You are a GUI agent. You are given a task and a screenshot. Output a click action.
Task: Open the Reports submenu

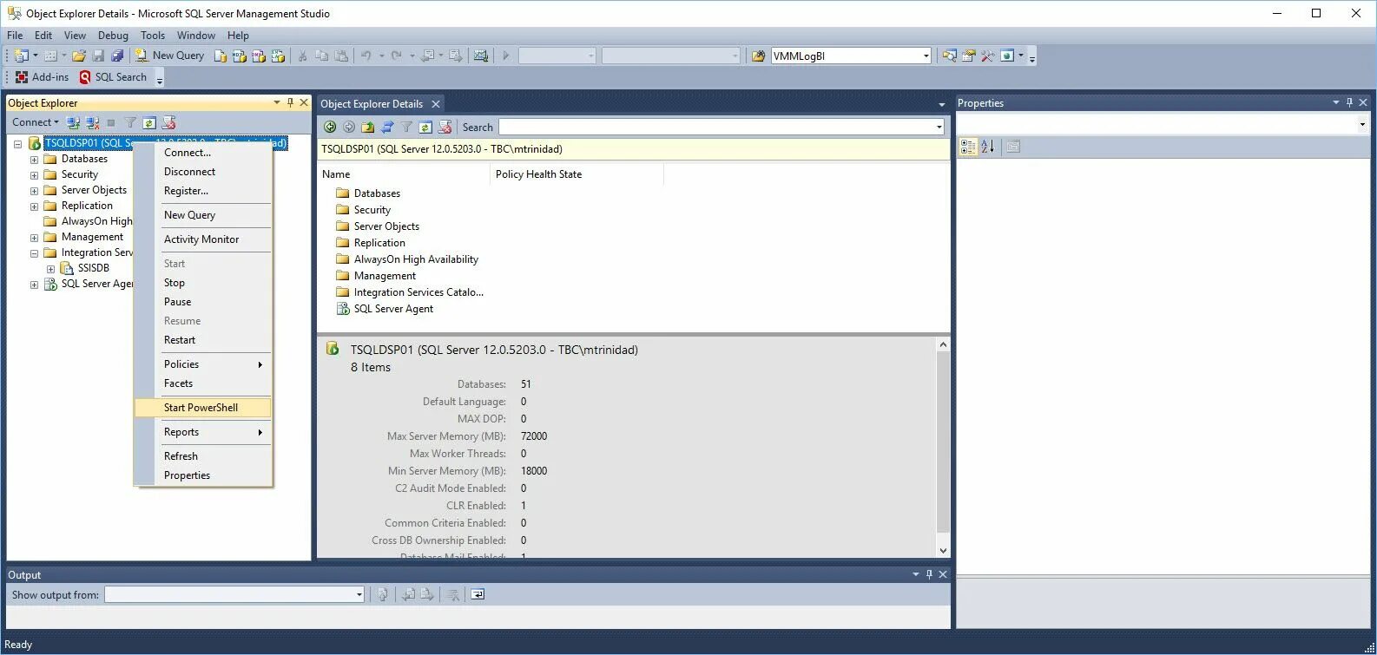pyautogui.click(x=203, y=432)
